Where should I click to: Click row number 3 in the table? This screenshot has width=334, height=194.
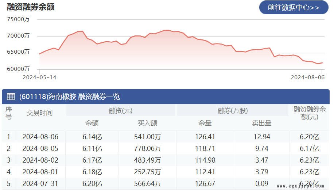pyautogui.click(x=8, y=160)
